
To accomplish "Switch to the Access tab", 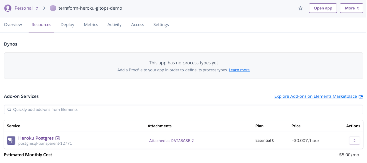I will pyautogui.click(x=138, y=25).
